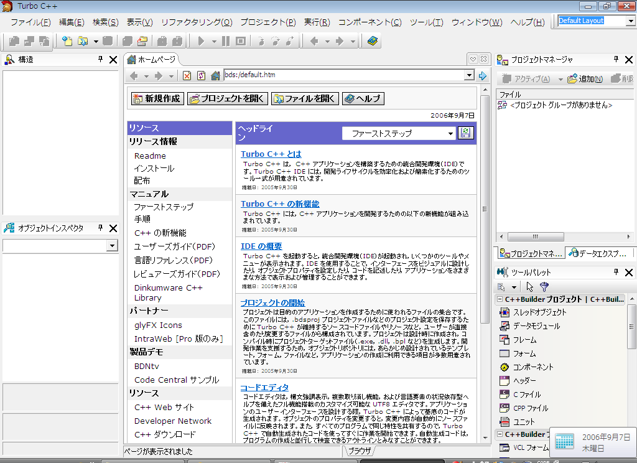The width and height of the screenshot is (637, 463).
Task: Click the headline refresh icon beside ファーストステップ
Action: coord(465,133)
